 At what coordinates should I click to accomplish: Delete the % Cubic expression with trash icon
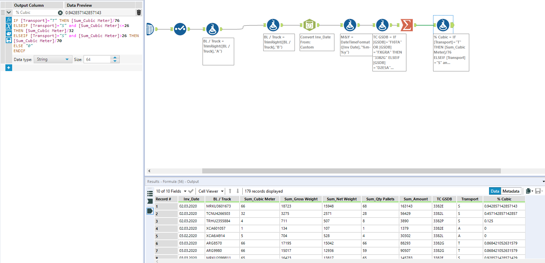(139, 12)
